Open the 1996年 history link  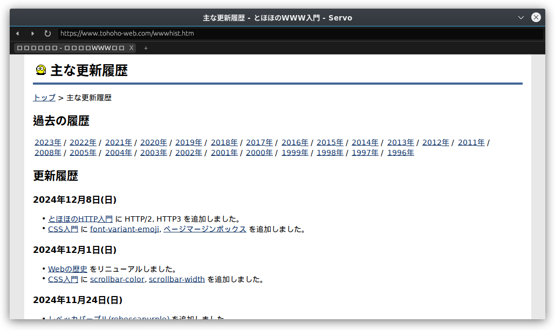pyautogui.click(x=401, y=153)
